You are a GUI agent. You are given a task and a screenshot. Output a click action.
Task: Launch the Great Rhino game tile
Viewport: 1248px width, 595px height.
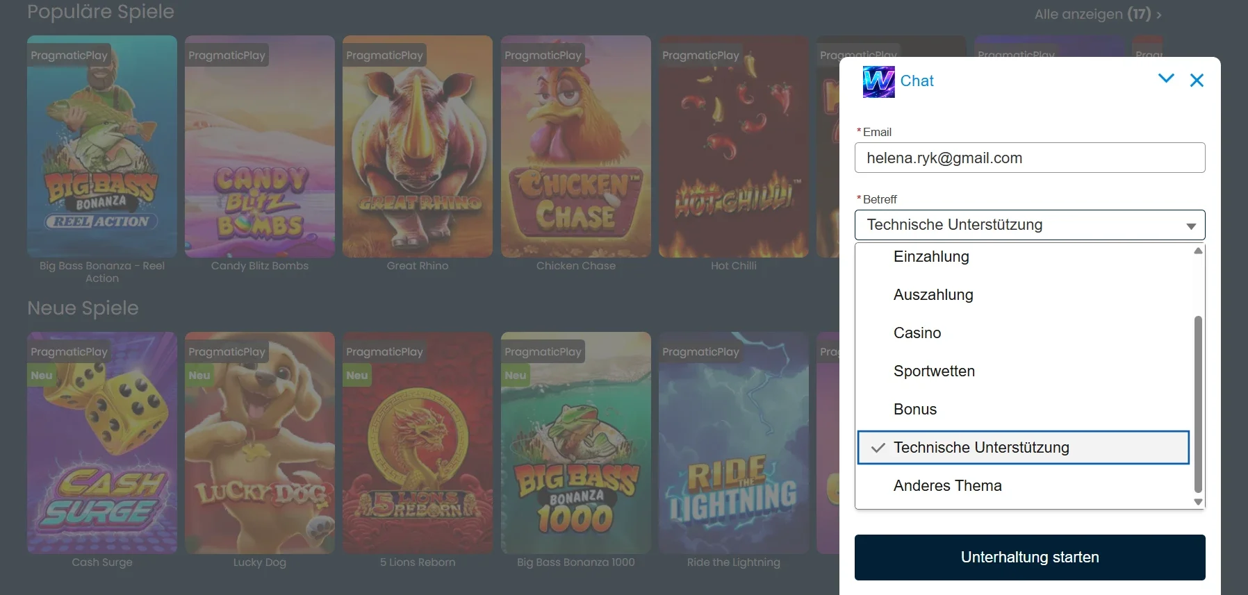click(418, 146)
